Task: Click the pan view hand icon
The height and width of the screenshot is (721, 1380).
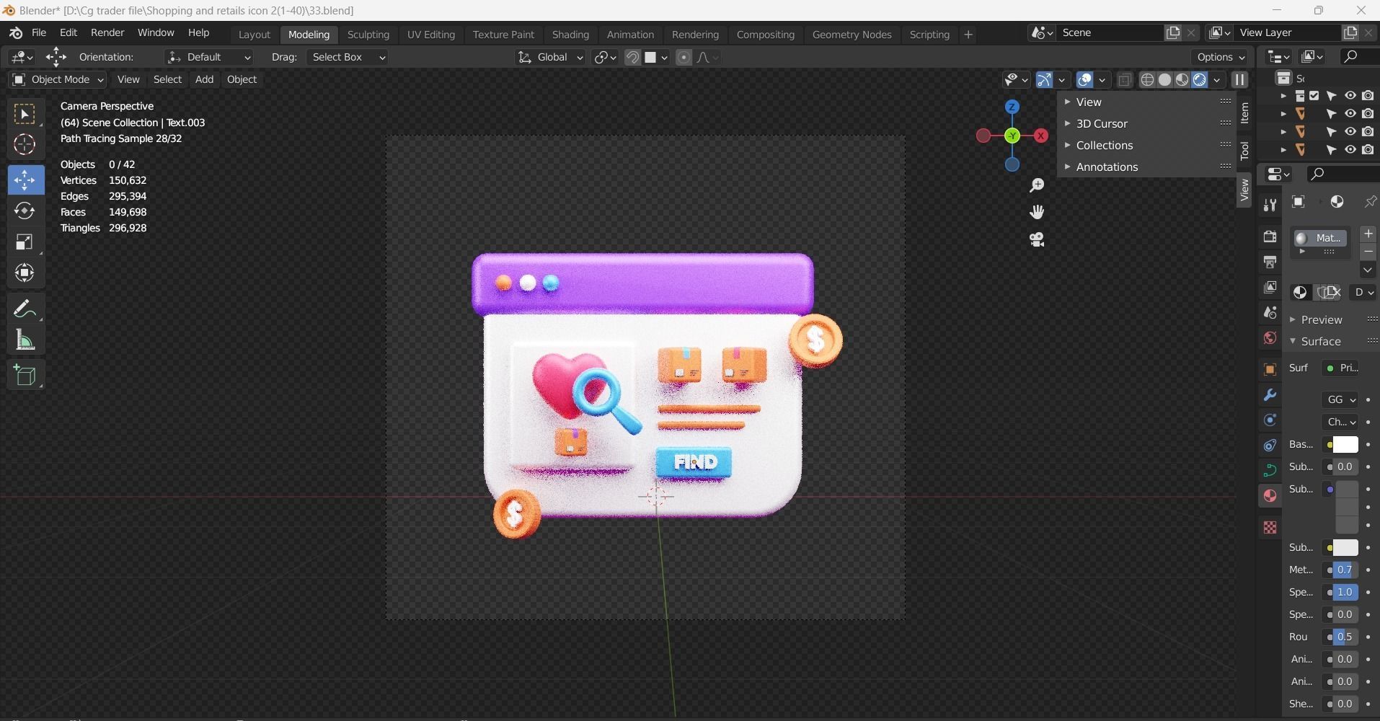Action: click(1037, 212)
